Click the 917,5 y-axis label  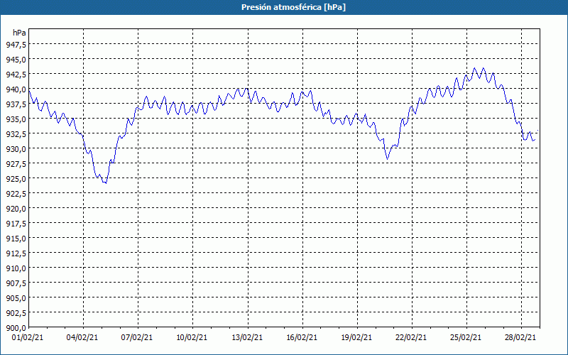pyautogui.click(x=16, y=223)
